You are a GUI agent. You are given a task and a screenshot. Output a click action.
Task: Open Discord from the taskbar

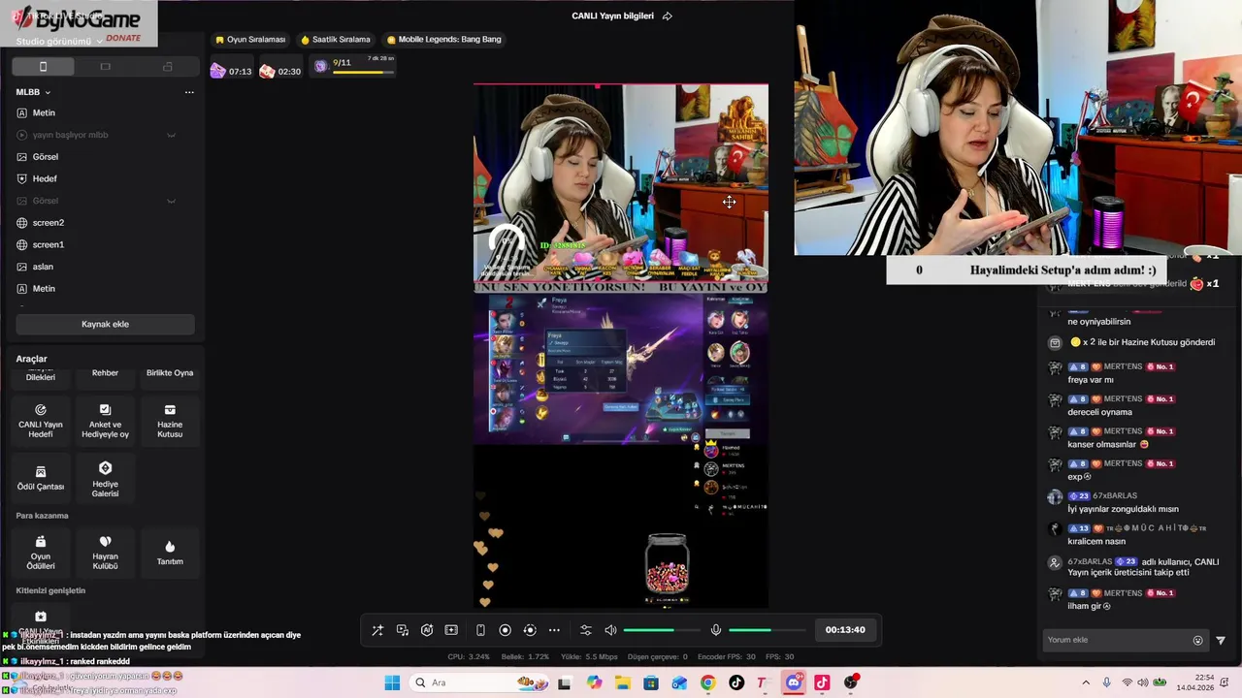click(794, 682)
